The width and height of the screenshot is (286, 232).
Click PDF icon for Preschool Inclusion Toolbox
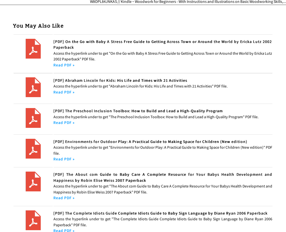33,118
